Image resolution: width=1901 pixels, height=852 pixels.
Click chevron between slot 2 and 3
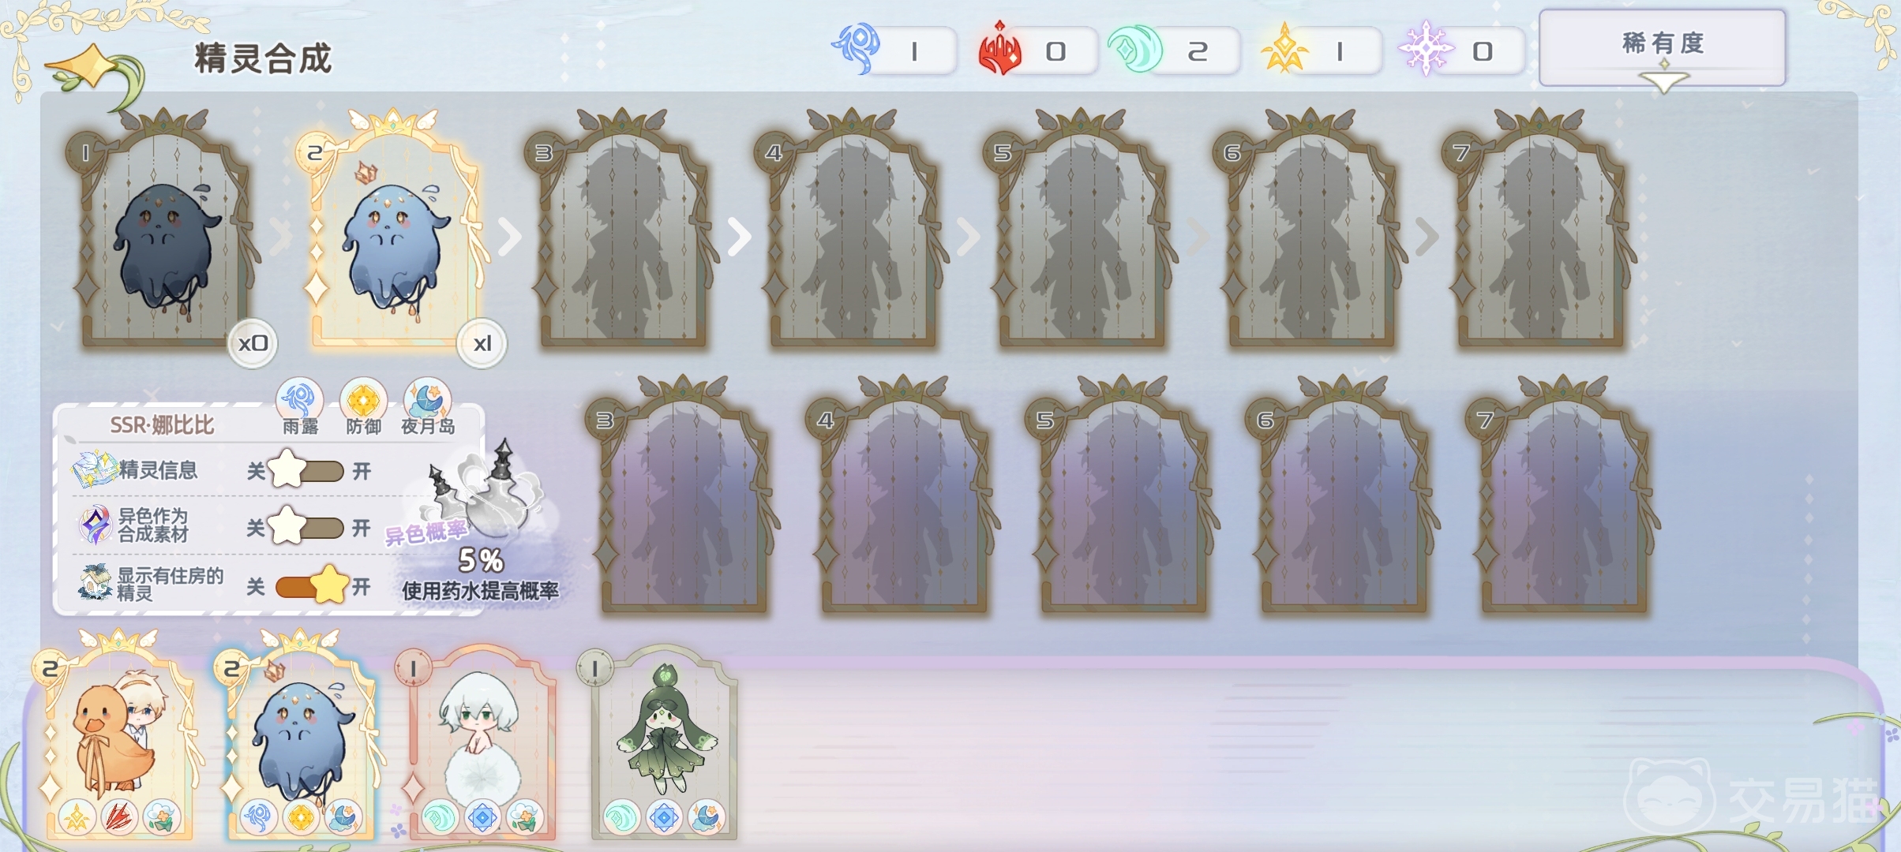coord(511,237)
